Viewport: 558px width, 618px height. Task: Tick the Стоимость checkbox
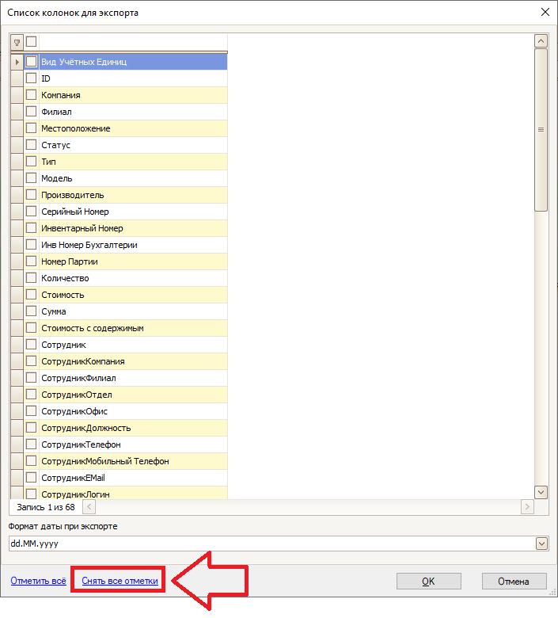coord(31,295)
